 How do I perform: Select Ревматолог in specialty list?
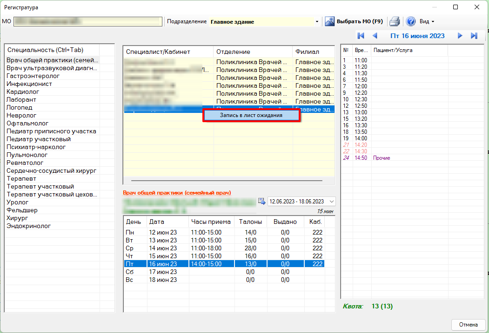click(53, 163)
